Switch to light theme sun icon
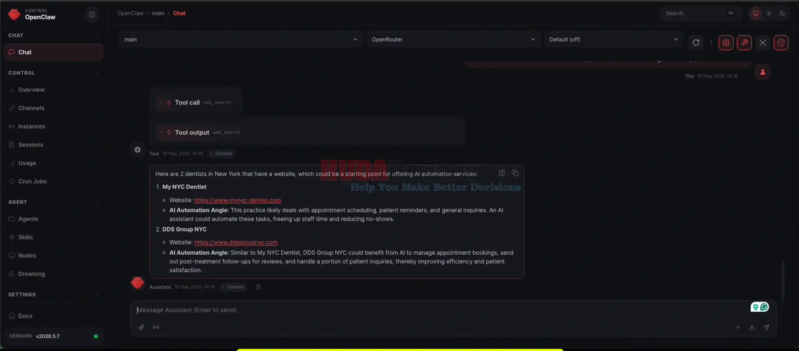 pyautogui.click(x=769, y=13)
